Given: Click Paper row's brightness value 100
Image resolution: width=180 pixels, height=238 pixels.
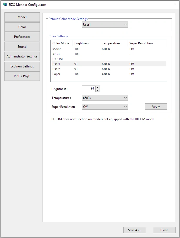Looking at the screenshot, I should [77, 74].
